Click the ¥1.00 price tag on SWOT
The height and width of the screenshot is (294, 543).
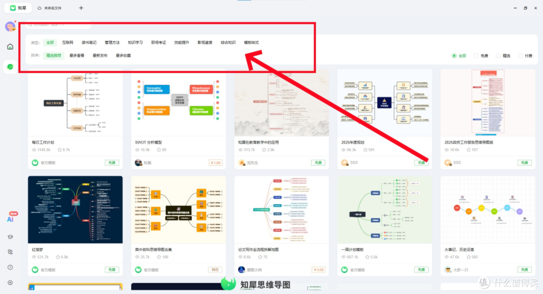(215, 163)
